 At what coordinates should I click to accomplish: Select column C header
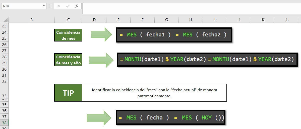(x=69, y=20)
